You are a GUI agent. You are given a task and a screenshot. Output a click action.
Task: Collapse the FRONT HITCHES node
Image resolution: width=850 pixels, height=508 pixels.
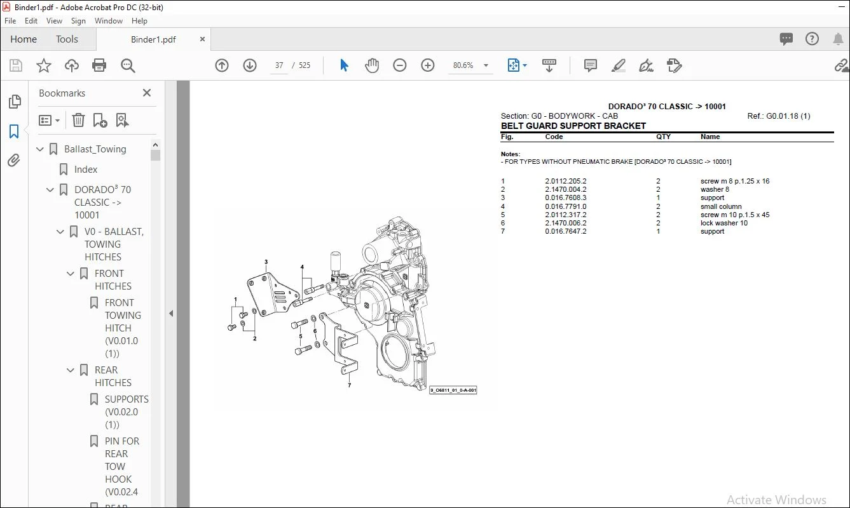point(71,274)
